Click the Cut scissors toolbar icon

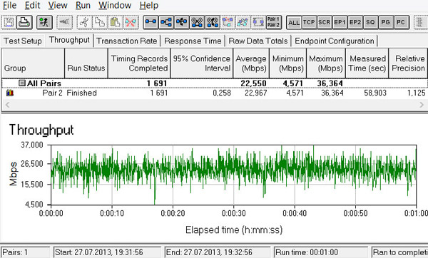pyautogui.click(x=84, y=22)
